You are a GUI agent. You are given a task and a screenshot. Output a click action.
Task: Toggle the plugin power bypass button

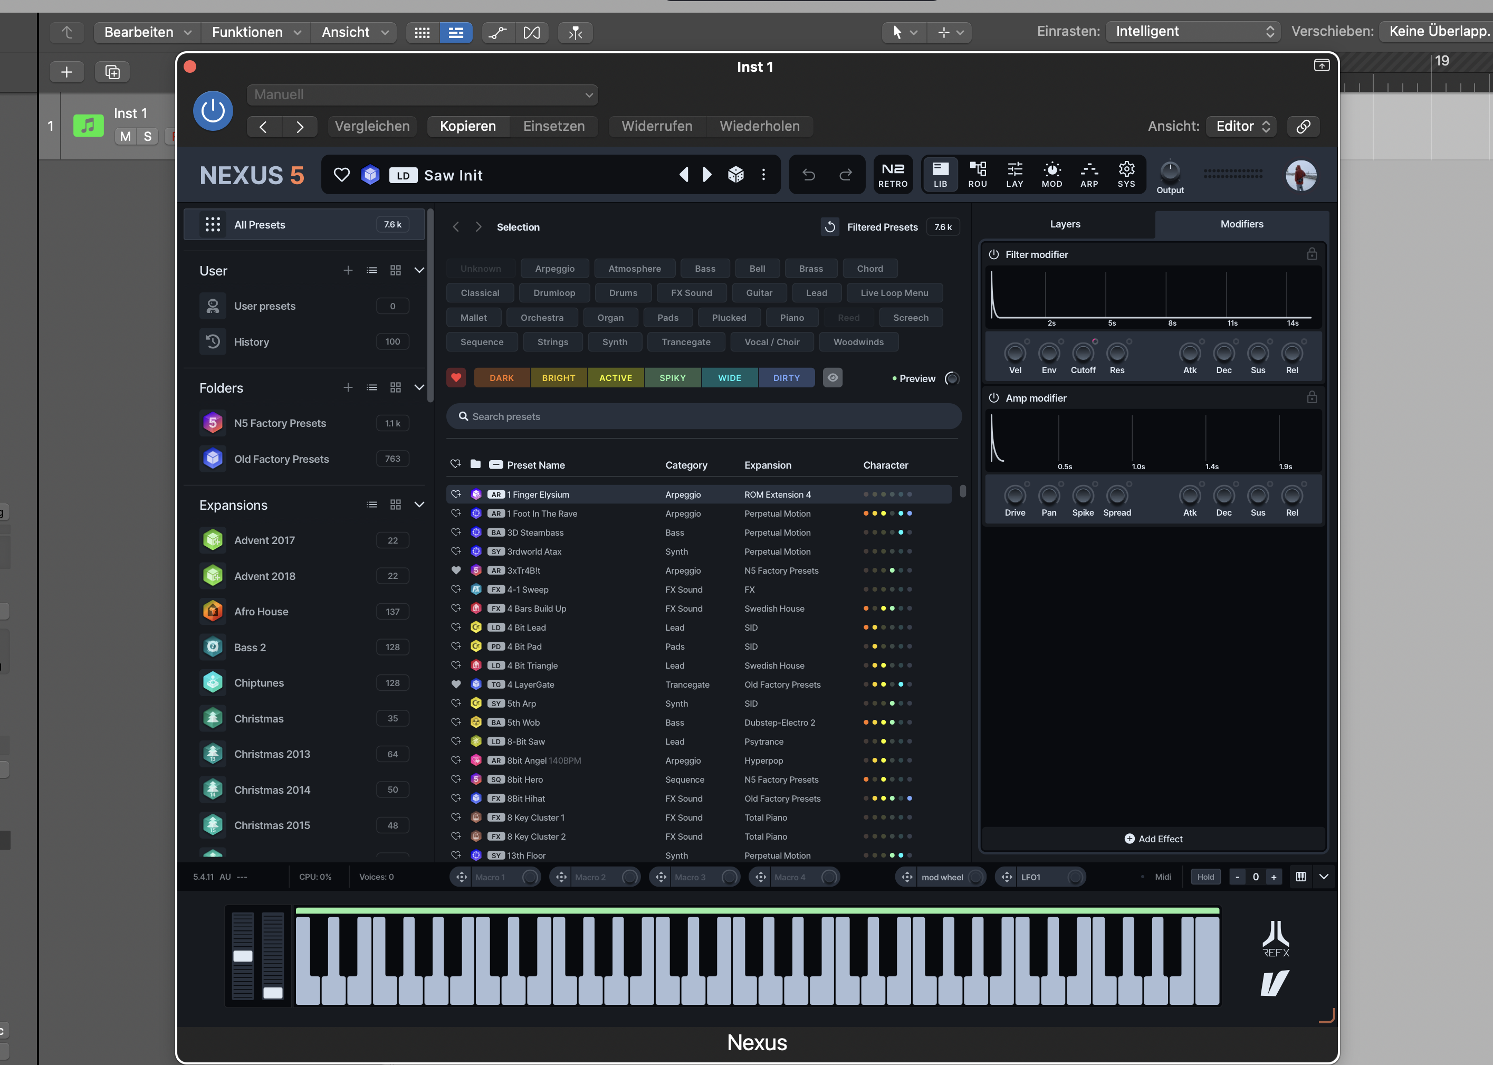click(x=213, y=111)
